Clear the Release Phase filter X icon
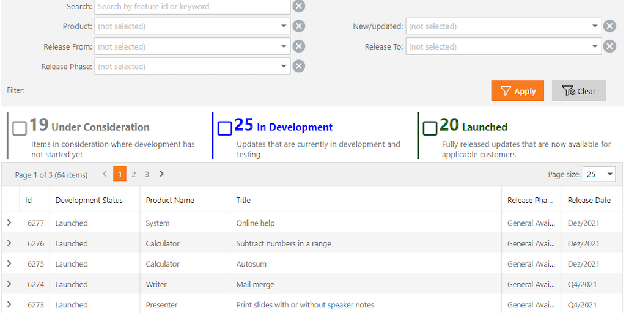The width and height of the screenshot is (626, 313). (x=298, y=67)
